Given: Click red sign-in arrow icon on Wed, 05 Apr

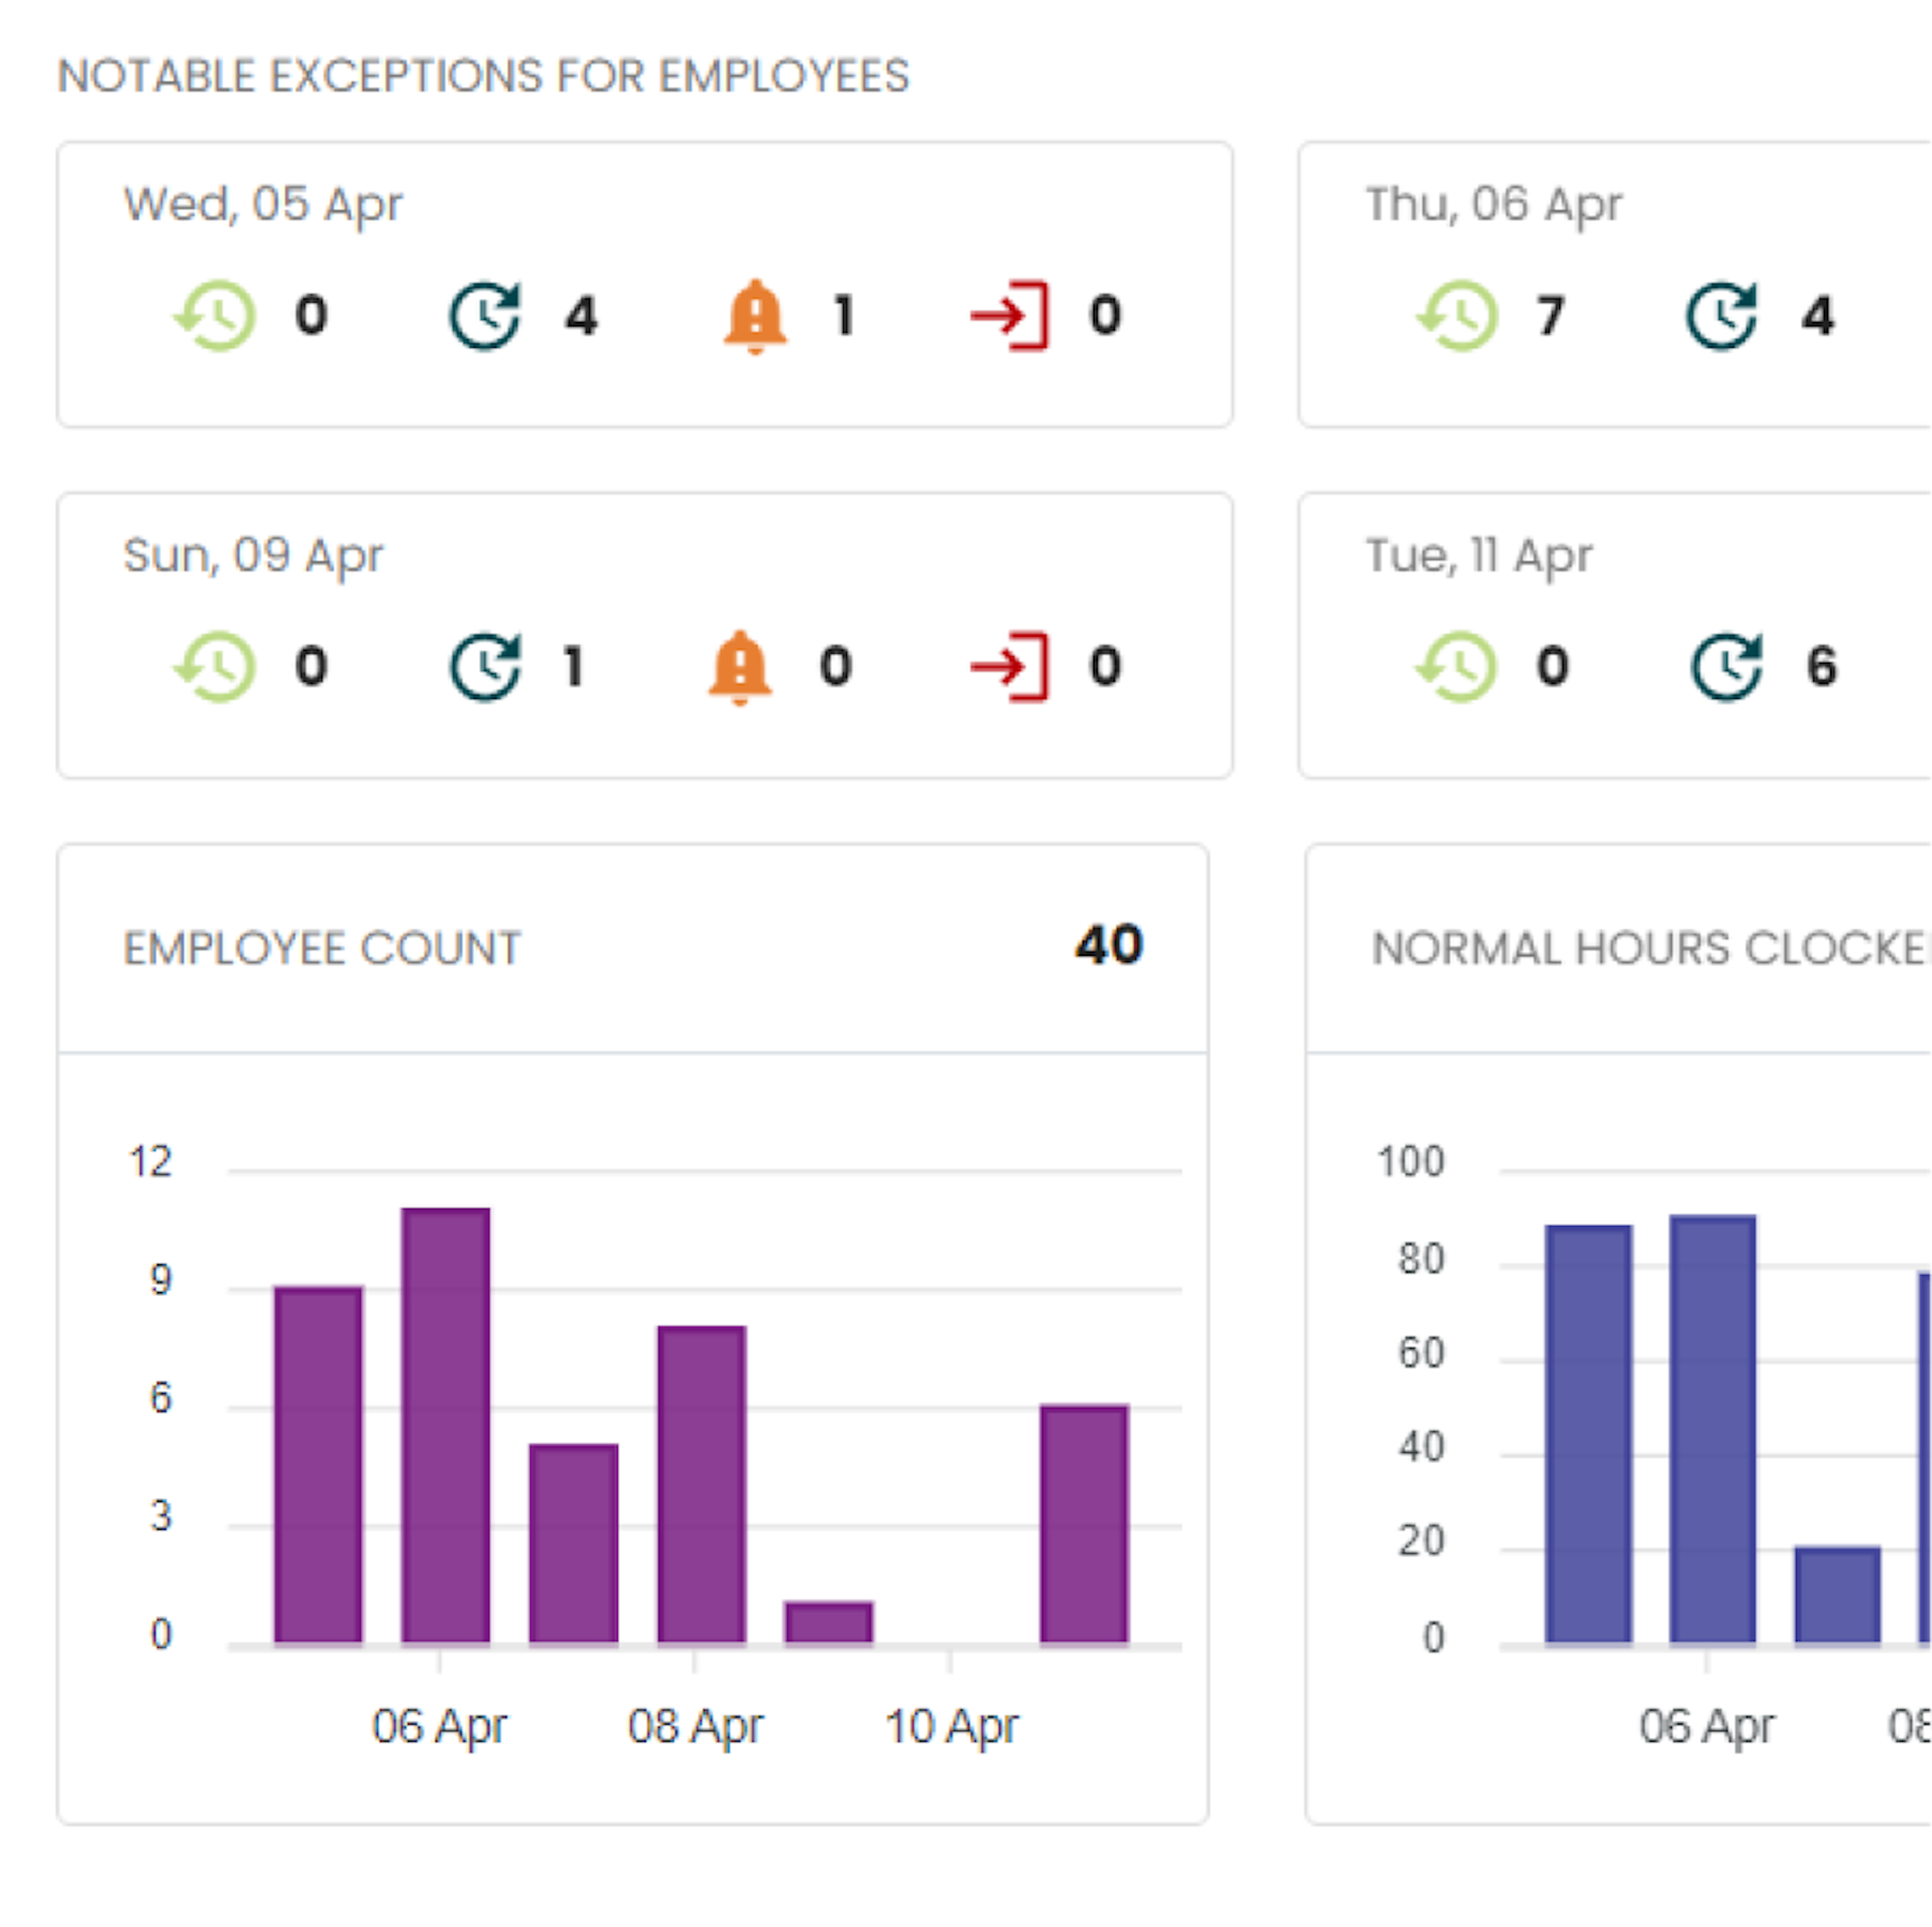Looking at the screenshot, I should click(x=1010, y=316).
